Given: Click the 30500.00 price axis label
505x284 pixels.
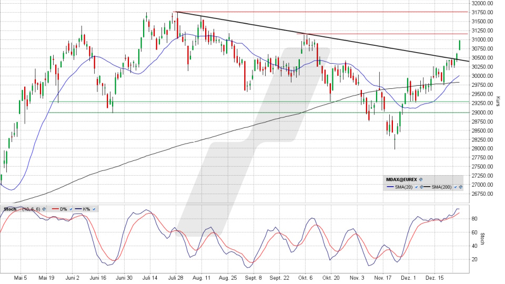Looking at the screenshot, I should pos(482,58).
